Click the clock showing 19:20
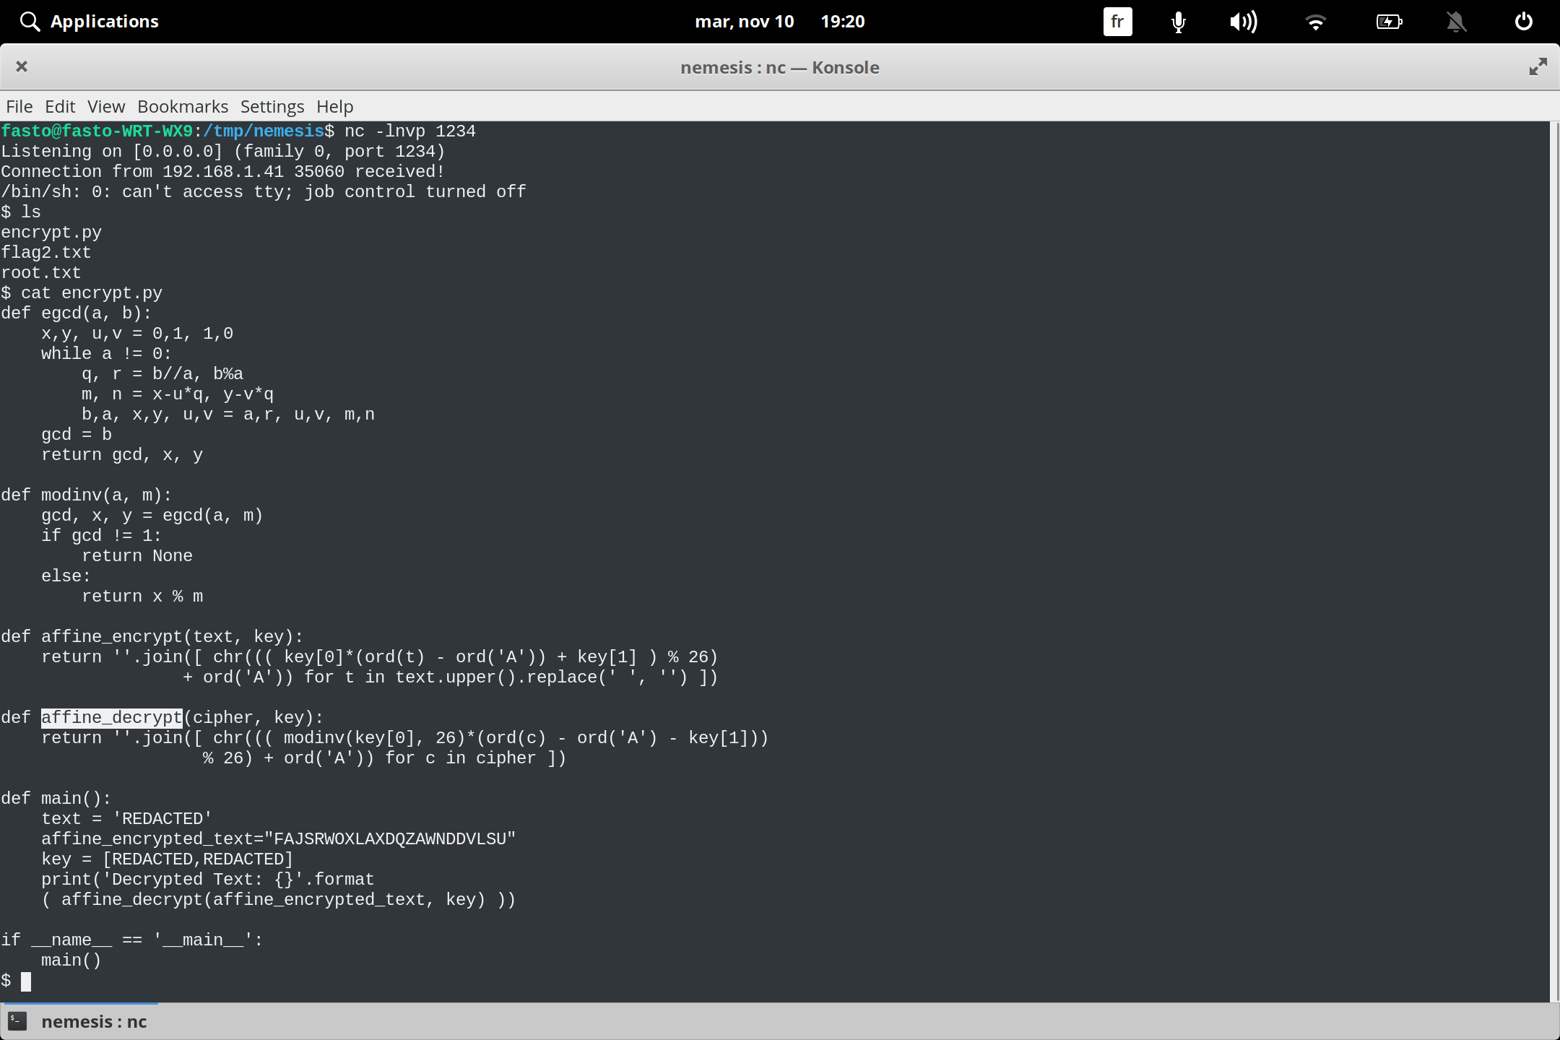Viewport: 1560px width, 1040px height. click(x=843, y=21)
